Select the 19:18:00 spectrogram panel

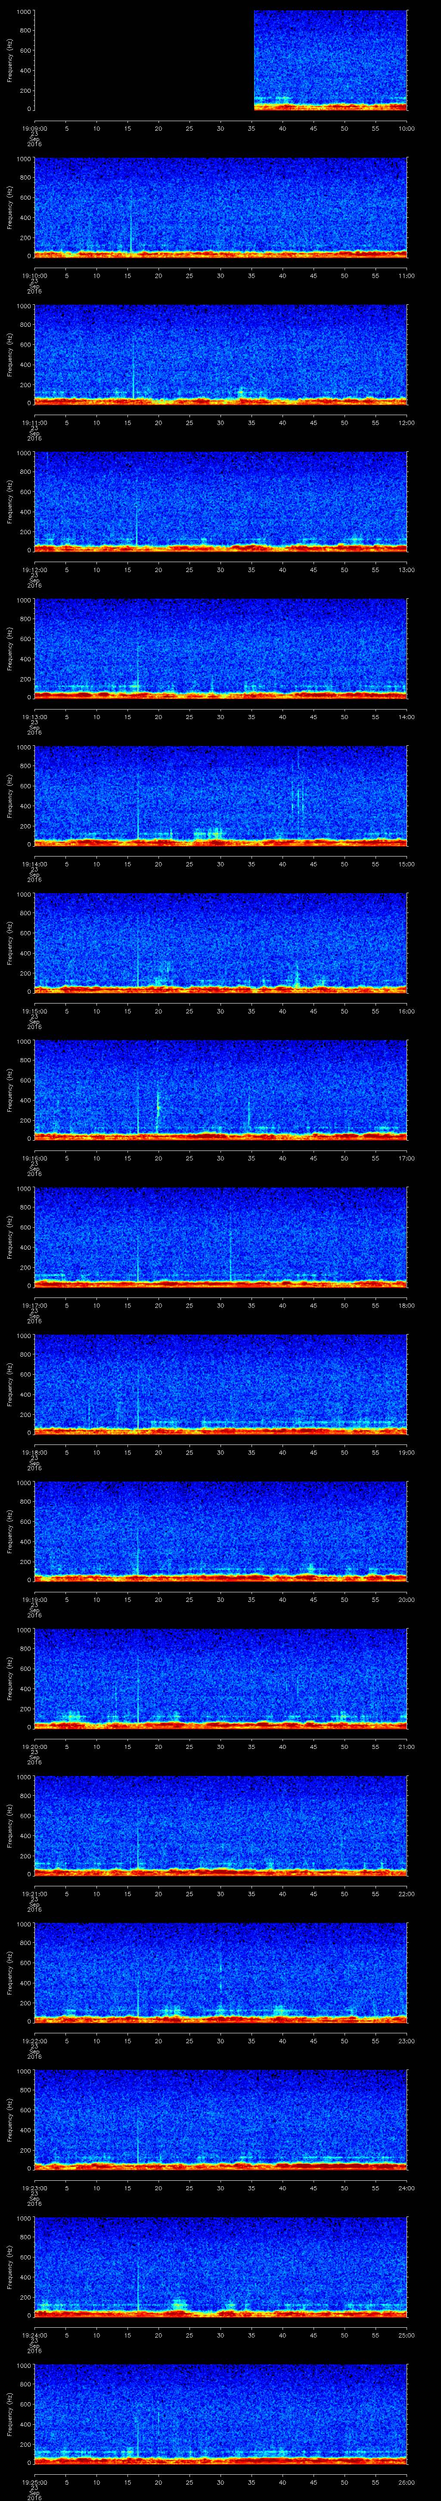coord(221,1384)
